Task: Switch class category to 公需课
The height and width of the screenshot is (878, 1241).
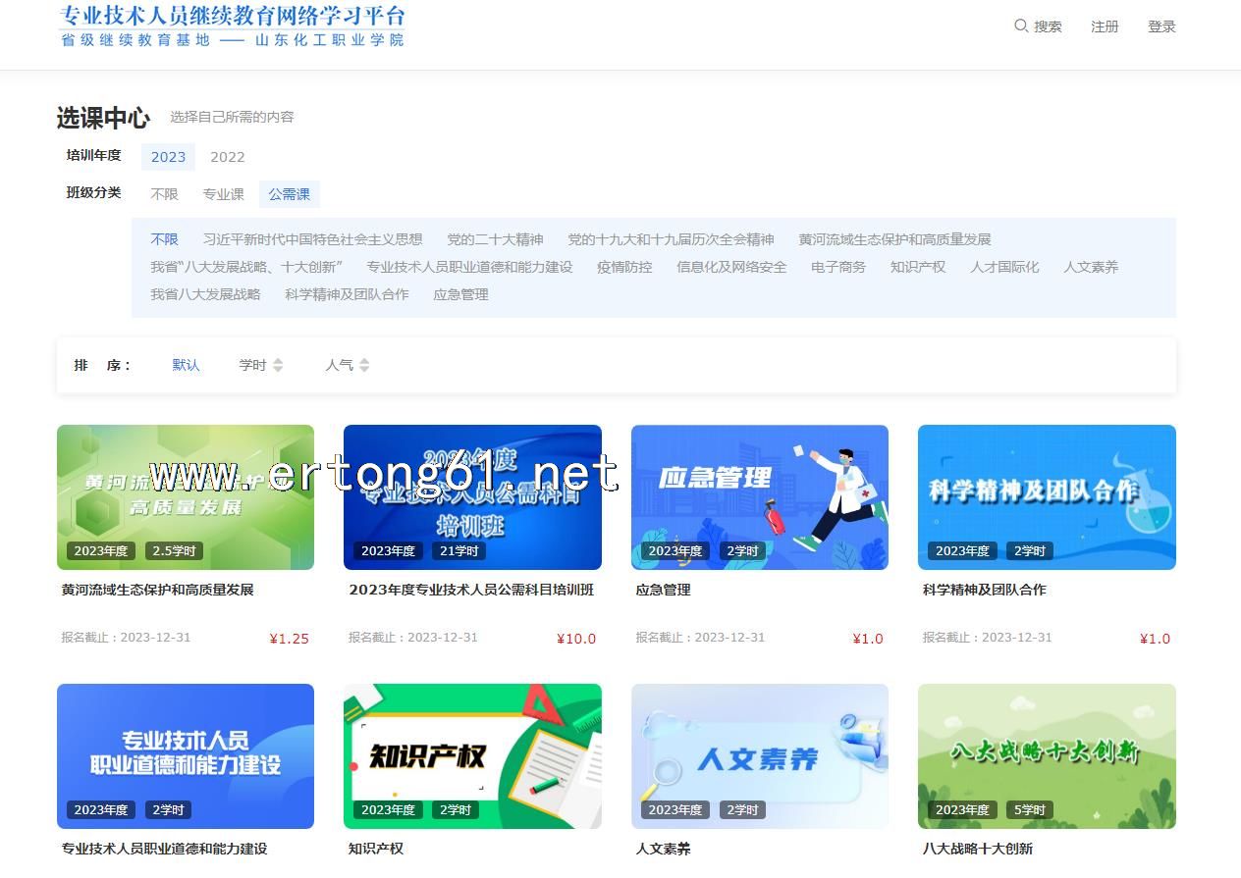Action: 289,194
